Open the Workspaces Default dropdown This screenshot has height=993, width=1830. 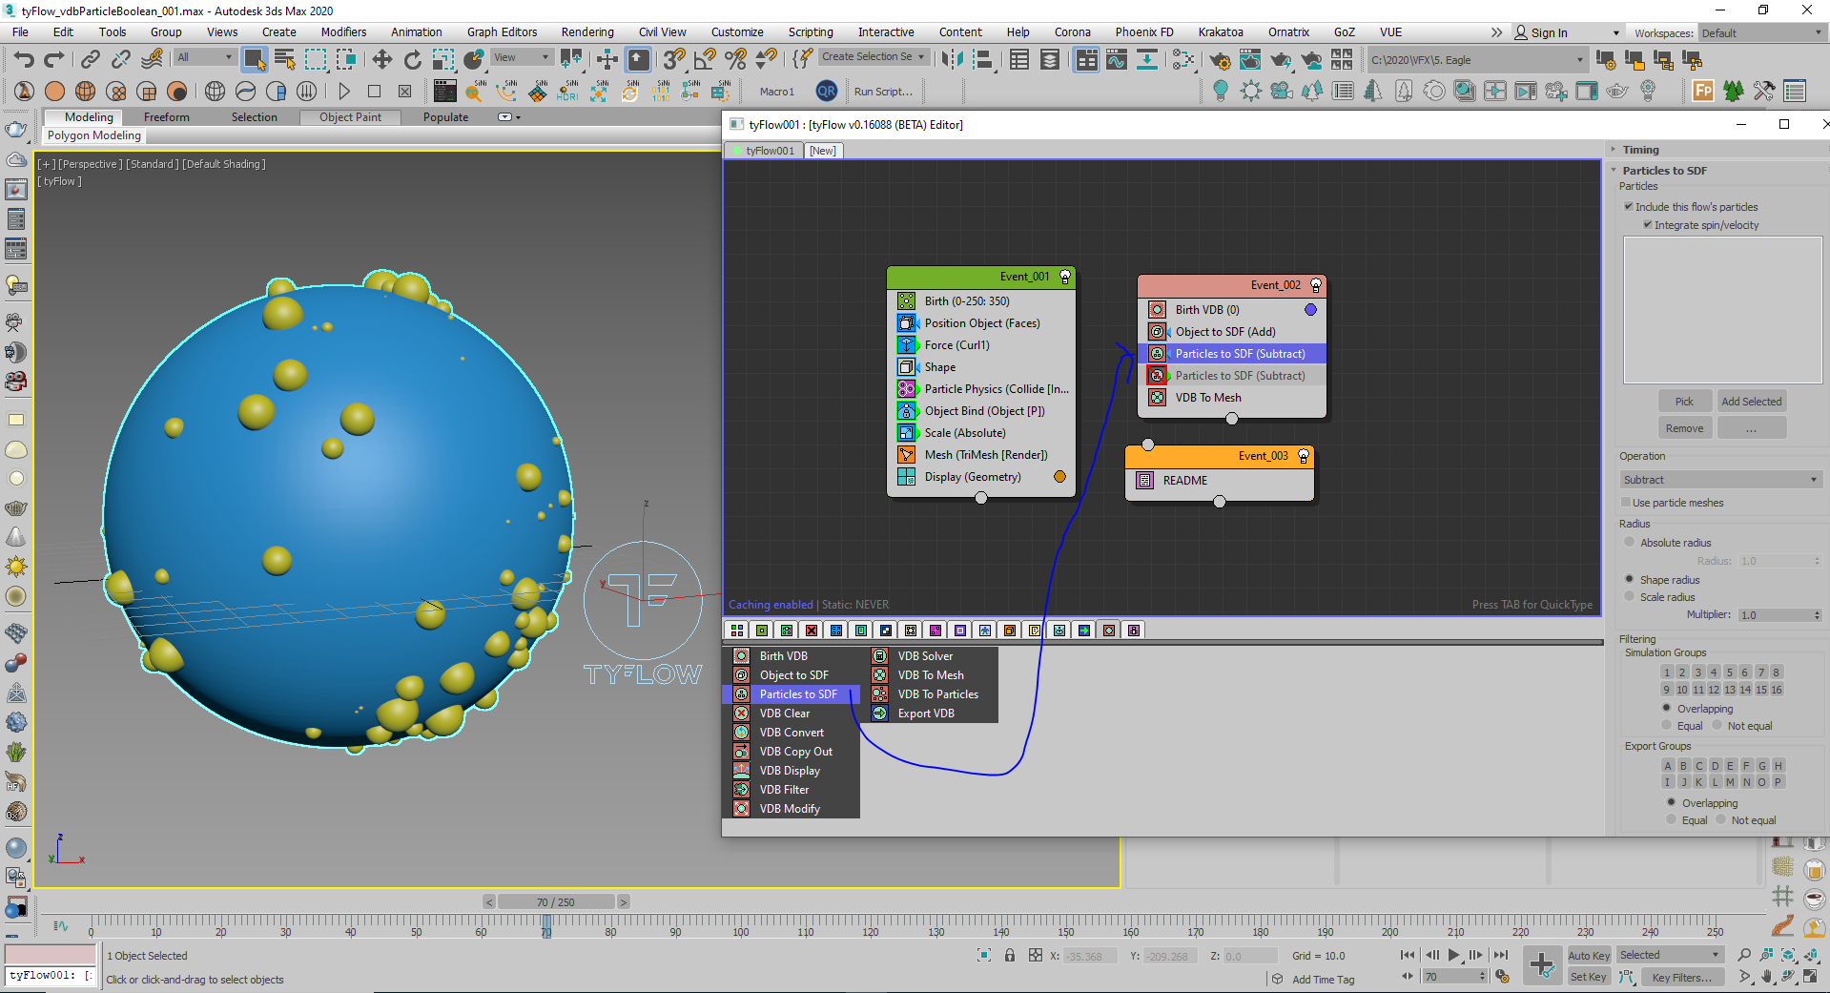pos(1761,33)
